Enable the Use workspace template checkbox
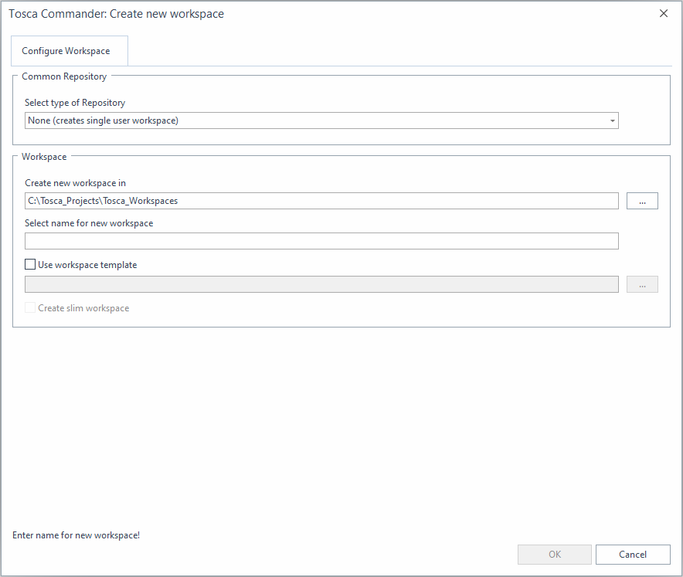 tap(30, 264)
